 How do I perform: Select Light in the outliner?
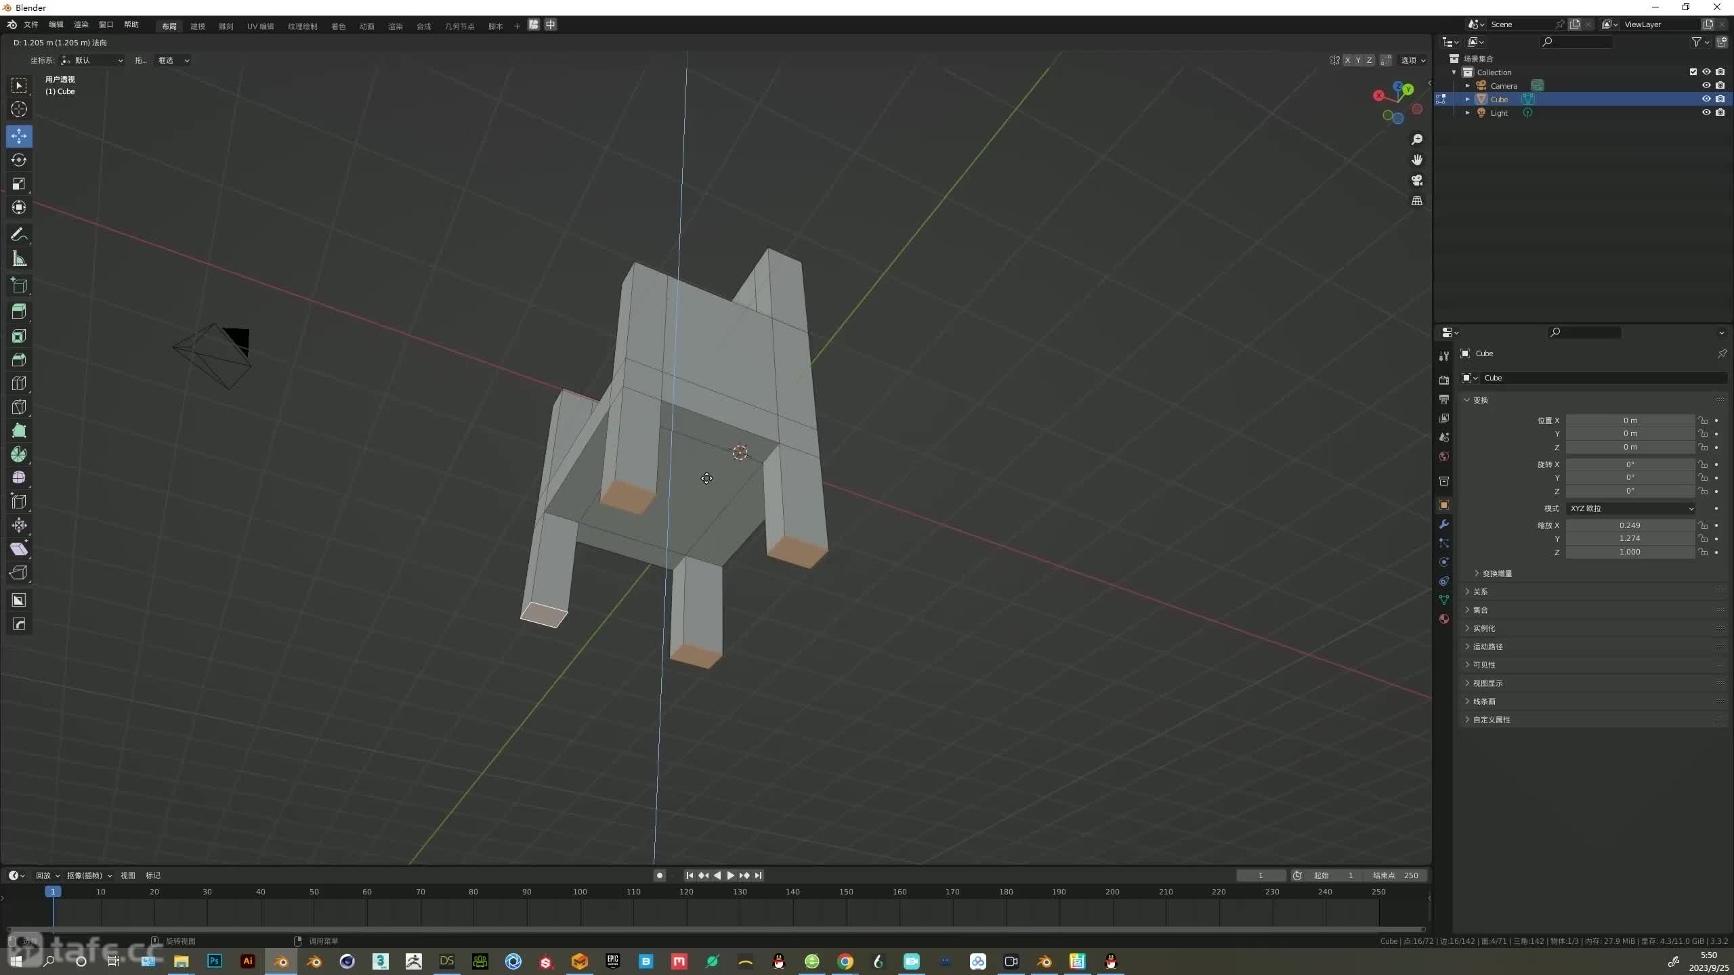(x=1499, y=113)
